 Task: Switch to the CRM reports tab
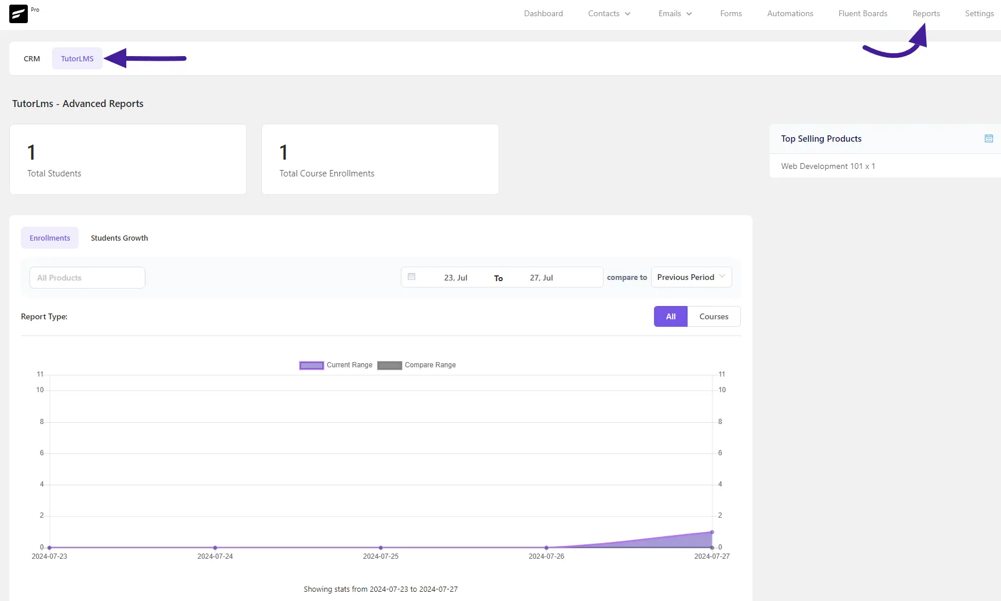click(32, 58)
